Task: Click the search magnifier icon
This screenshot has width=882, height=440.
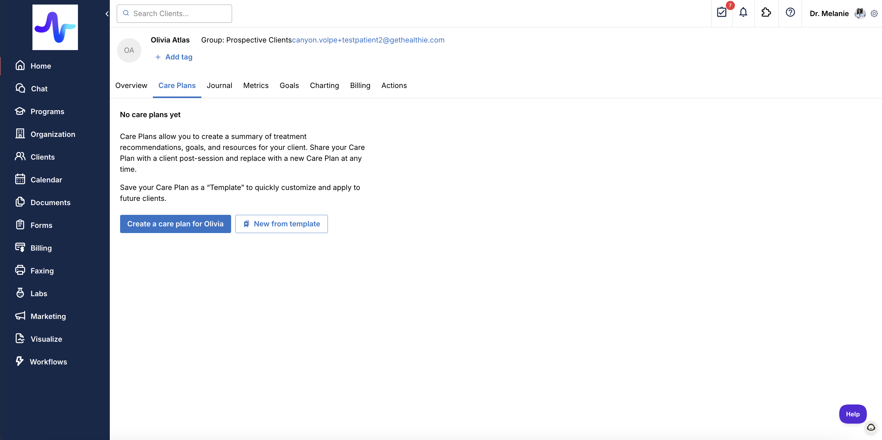Action: point(126,13)
